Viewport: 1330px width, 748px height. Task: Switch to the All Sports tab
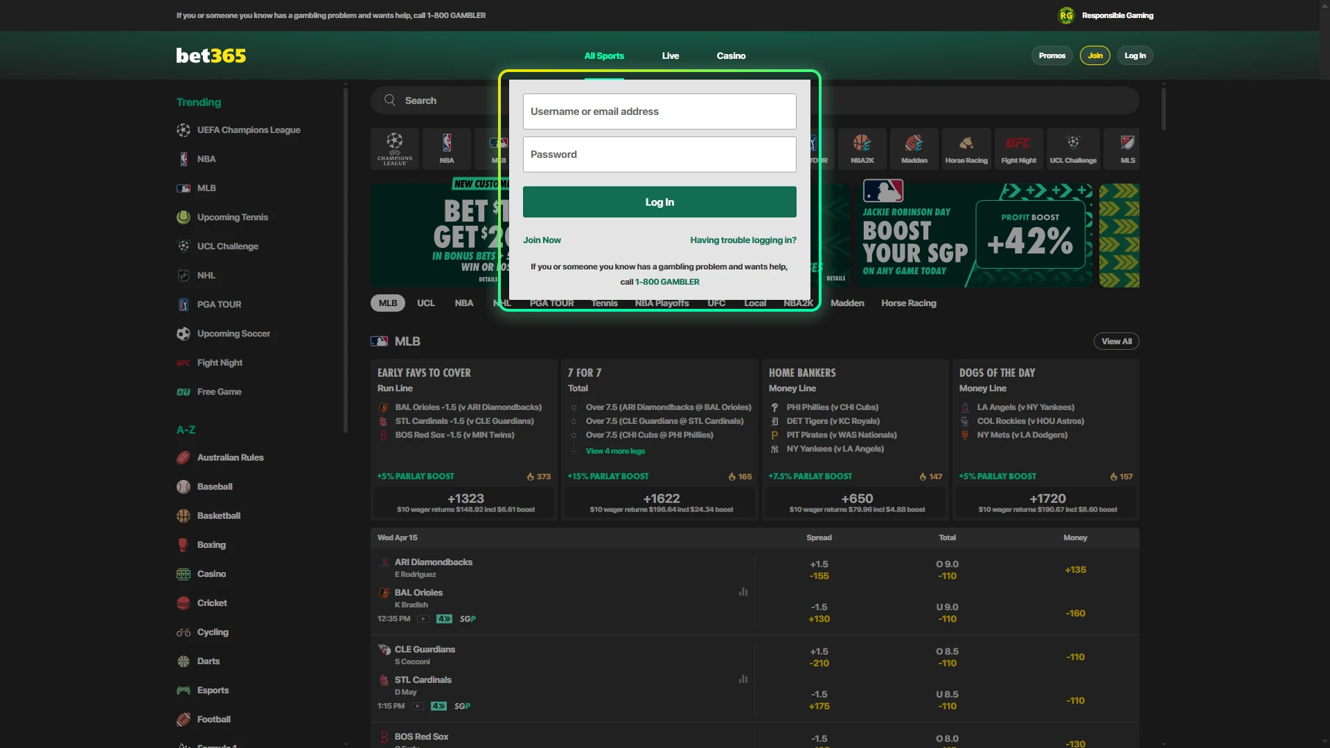pos(604,56)
